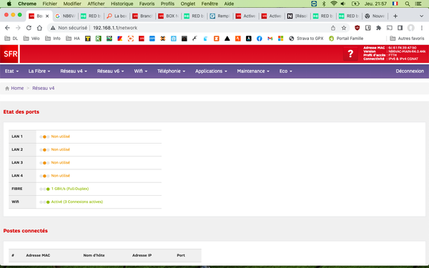This screenshot has height=268, width=429.
Task: Switch to the Google NB6V tab
Action: [65, 16]
